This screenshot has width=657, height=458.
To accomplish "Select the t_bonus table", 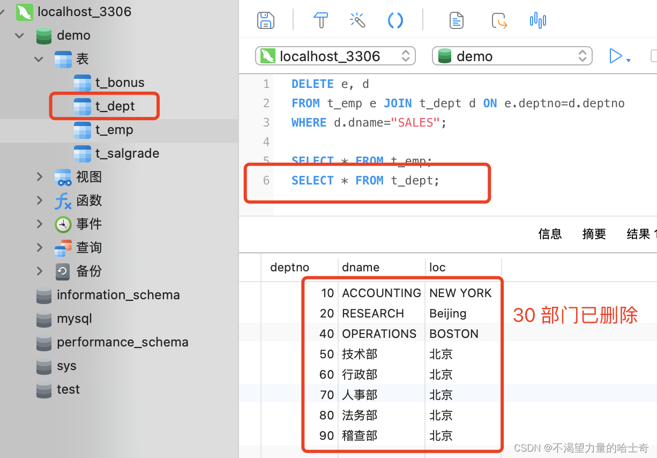I will tap(120, 83).
